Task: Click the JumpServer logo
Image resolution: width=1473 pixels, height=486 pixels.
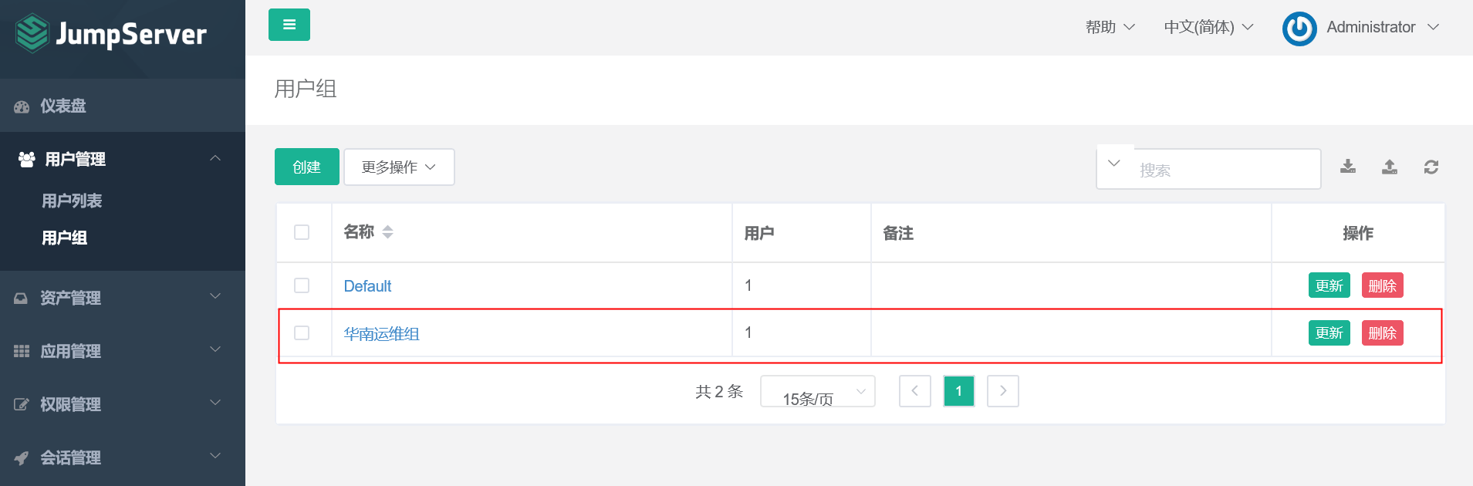Action: point(111,34)
